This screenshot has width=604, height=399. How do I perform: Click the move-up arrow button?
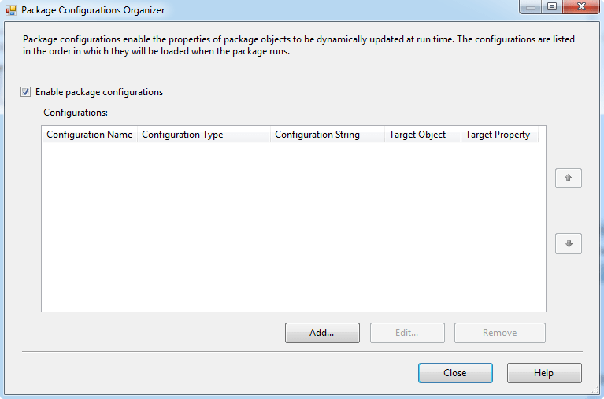[569, 178]
